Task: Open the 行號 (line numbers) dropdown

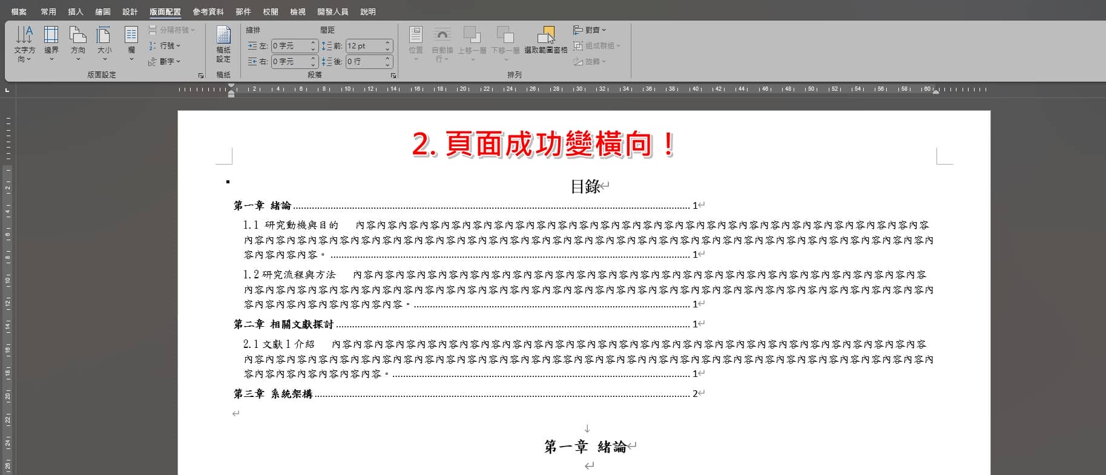Action: point(165,45)
